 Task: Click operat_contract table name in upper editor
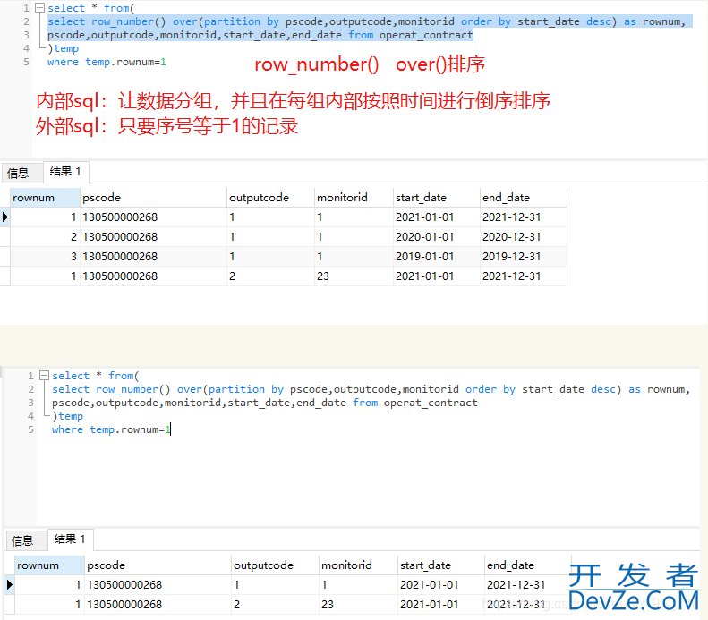426,35
